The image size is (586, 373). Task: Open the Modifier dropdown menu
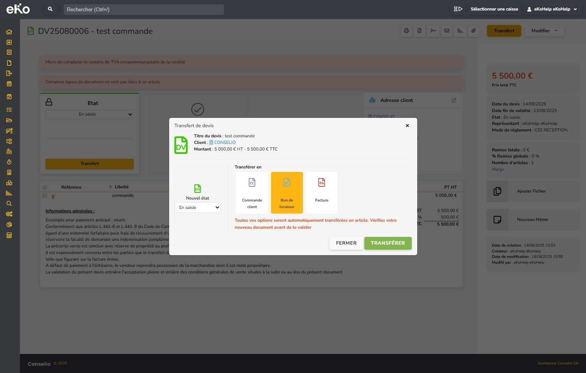(544, 31)
